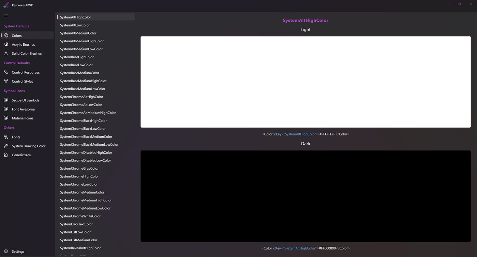Click the Control Resources icon
The height and width of the screenshot is (257, 477).
pos(6,72)
